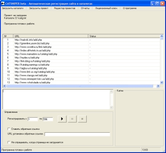This screenshot has height=153, width=166.
Task: Select row 3 with sovetika.ru link
Action: [81, 47]
